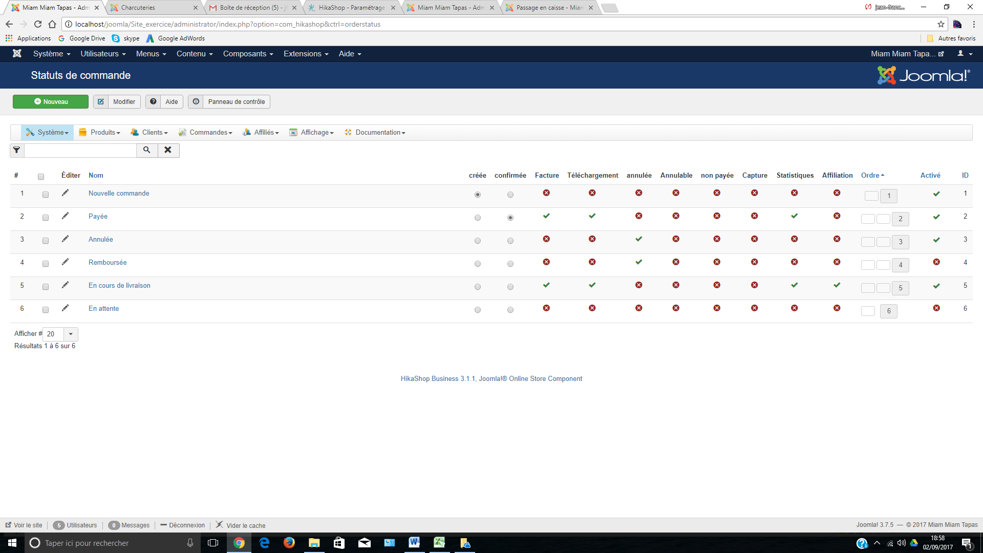The height and width of the screenshot is (553, 983).
Task: Expand the user account dropdown top right
Action: (x=965, y=54)
